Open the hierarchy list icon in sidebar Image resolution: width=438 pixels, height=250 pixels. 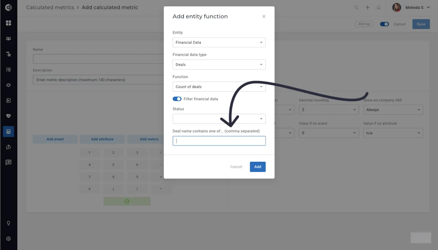pyautogui.click(x=8, y=54)
